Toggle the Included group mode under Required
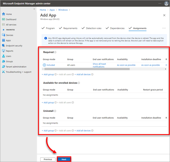 tap(44, 65)
